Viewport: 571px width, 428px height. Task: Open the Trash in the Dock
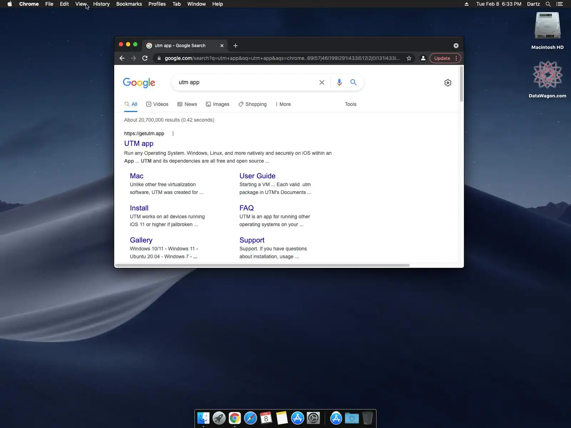click(x=367, y=418)
